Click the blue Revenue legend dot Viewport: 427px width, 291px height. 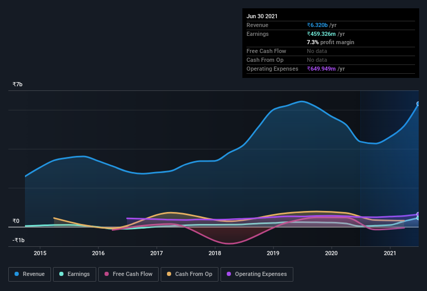(x=17, y=274)
